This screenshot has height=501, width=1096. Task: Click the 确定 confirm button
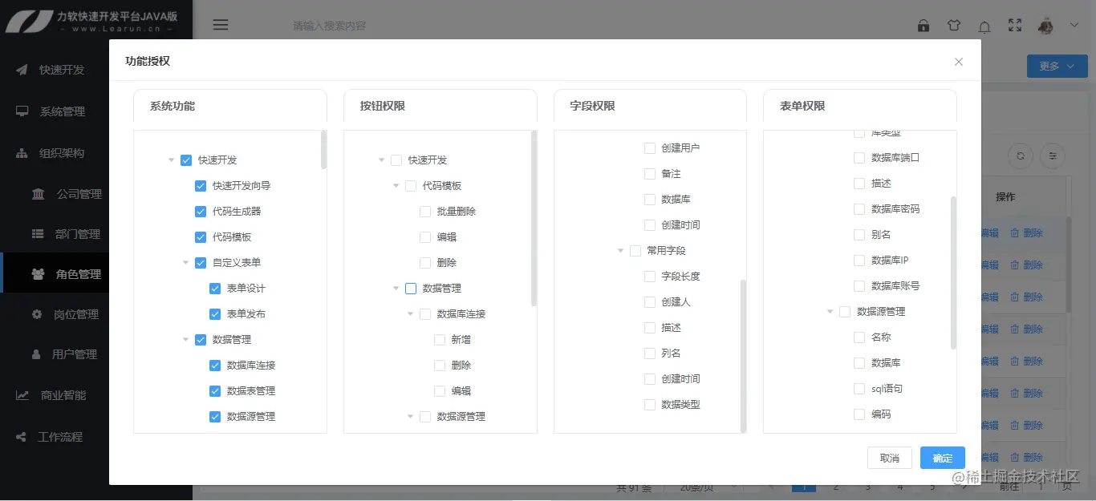coord(942,458)
